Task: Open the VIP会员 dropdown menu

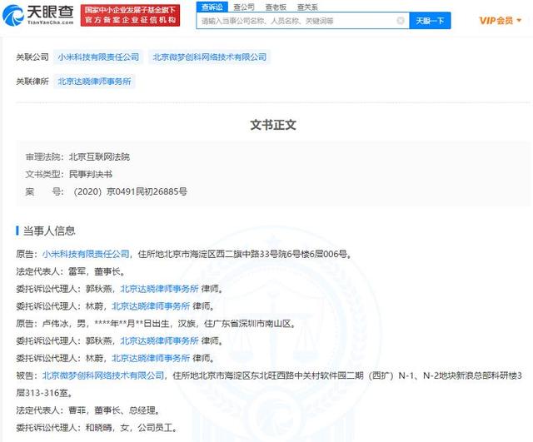Action: pos(500,21)
